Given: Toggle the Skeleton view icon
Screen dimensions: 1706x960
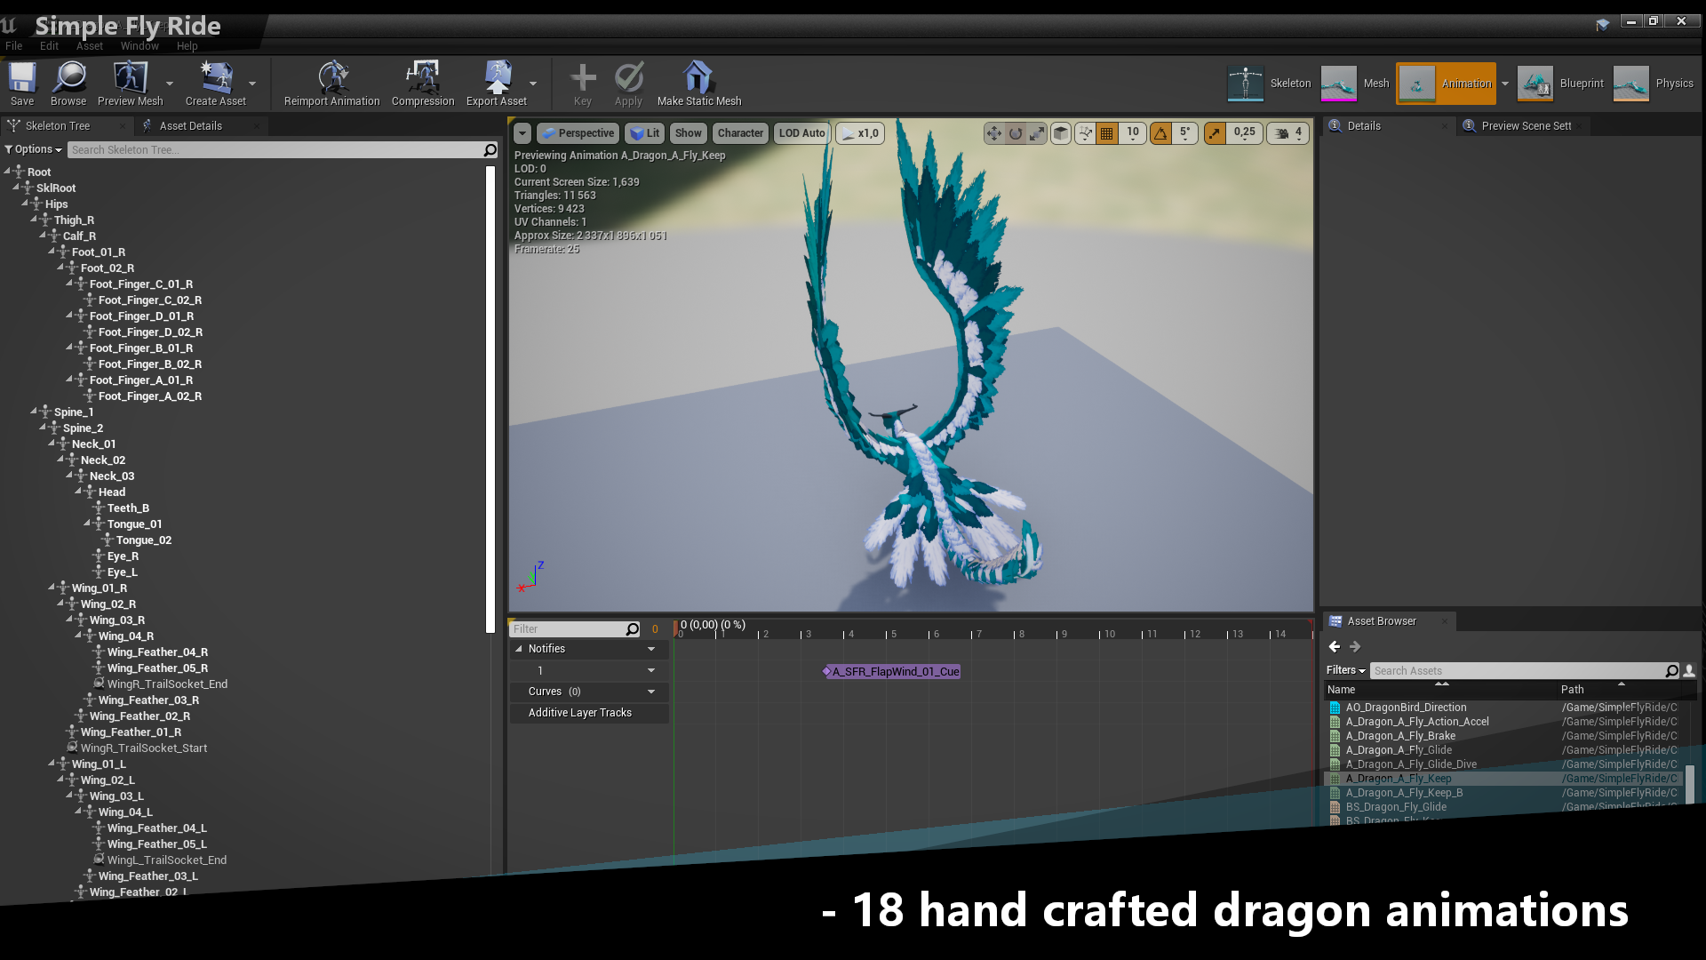Looking at the screenshot, I should pos(1244,84).
